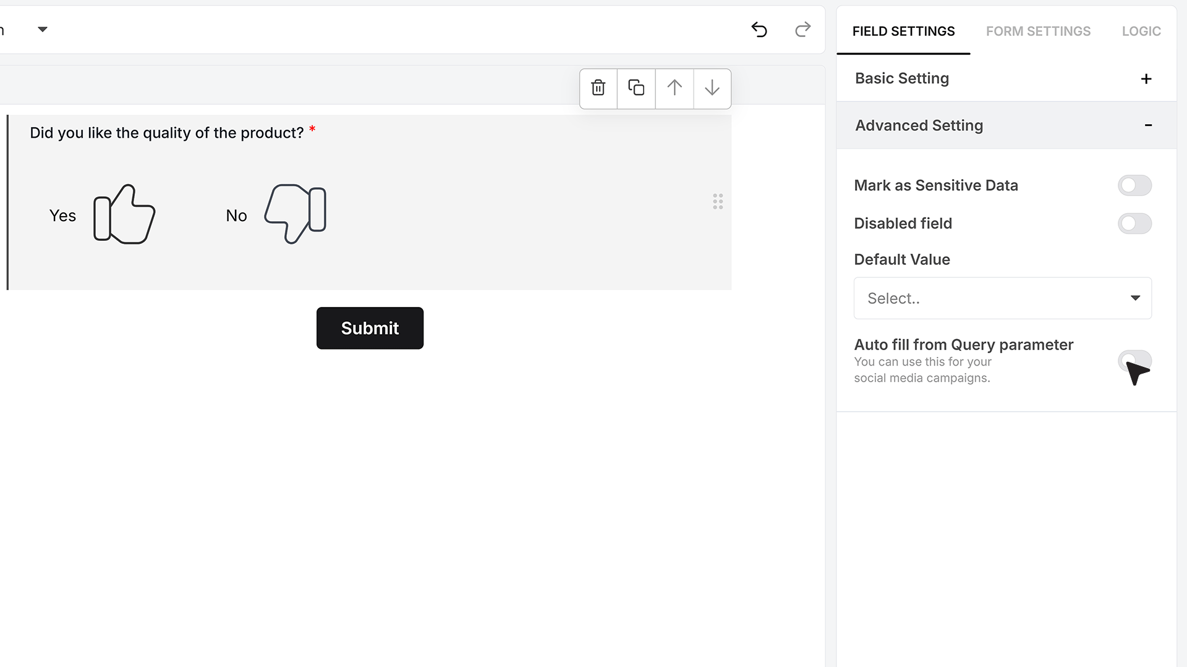Open the Default Value select dropdown

1002,298
